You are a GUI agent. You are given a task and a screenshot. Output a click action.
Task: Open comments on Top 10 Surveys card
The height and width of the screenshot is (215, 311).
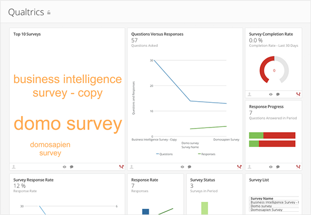click(72, 167)
